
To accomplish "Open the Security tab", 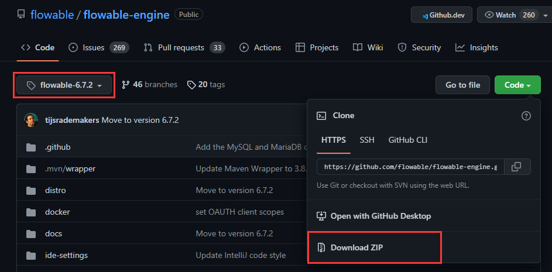I will click(x=419, y=47).
